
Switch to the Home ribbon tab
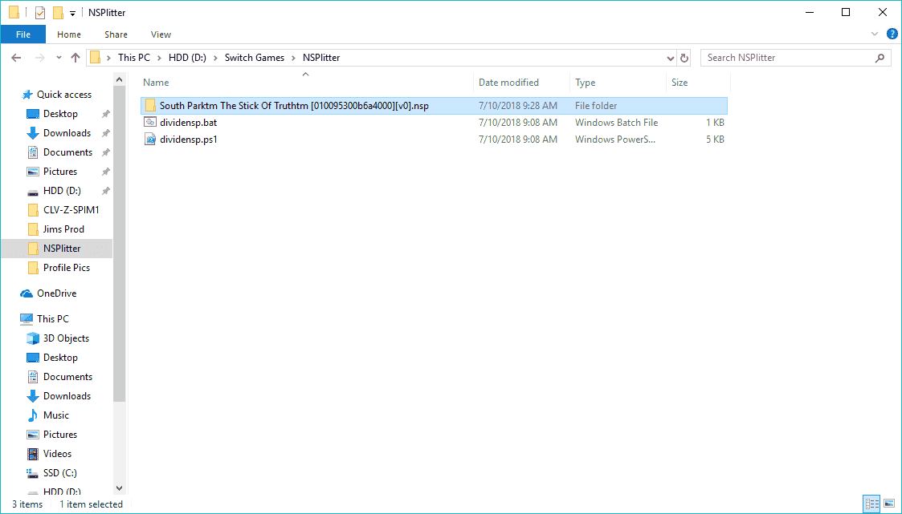(x=69, y=34)
